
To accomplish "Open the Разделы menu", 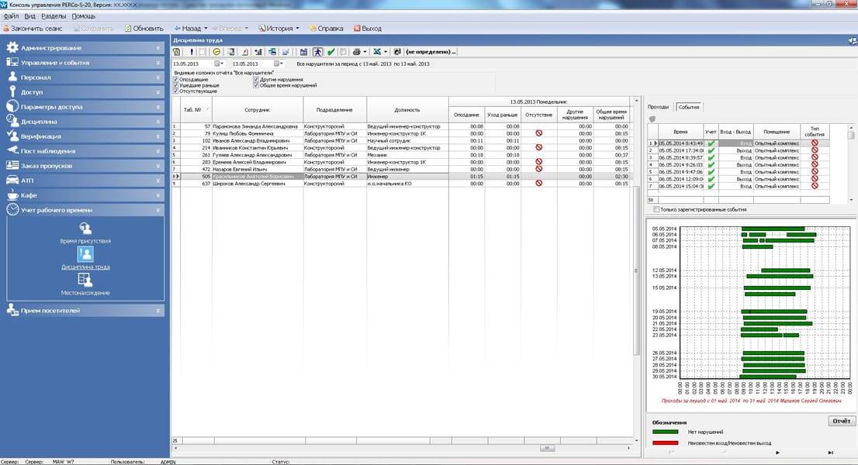I will [x=54, y=16].
